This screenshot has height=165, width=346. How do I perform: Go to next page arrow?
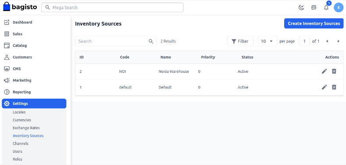pyautogui.click(x=338, y=41)
